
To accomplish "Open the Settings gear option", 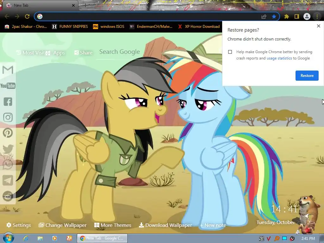I will tap(19, 225).
